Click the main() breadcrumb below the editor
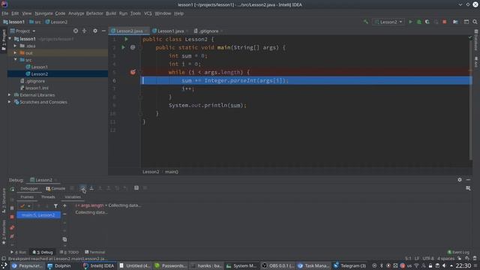This screenshot has height=270, width=480. pyautogui.click(x=172, y=172)
